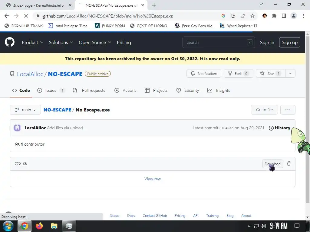Close the Index page KernelMode.info tab
310x232 pixels.
[70, 5]
